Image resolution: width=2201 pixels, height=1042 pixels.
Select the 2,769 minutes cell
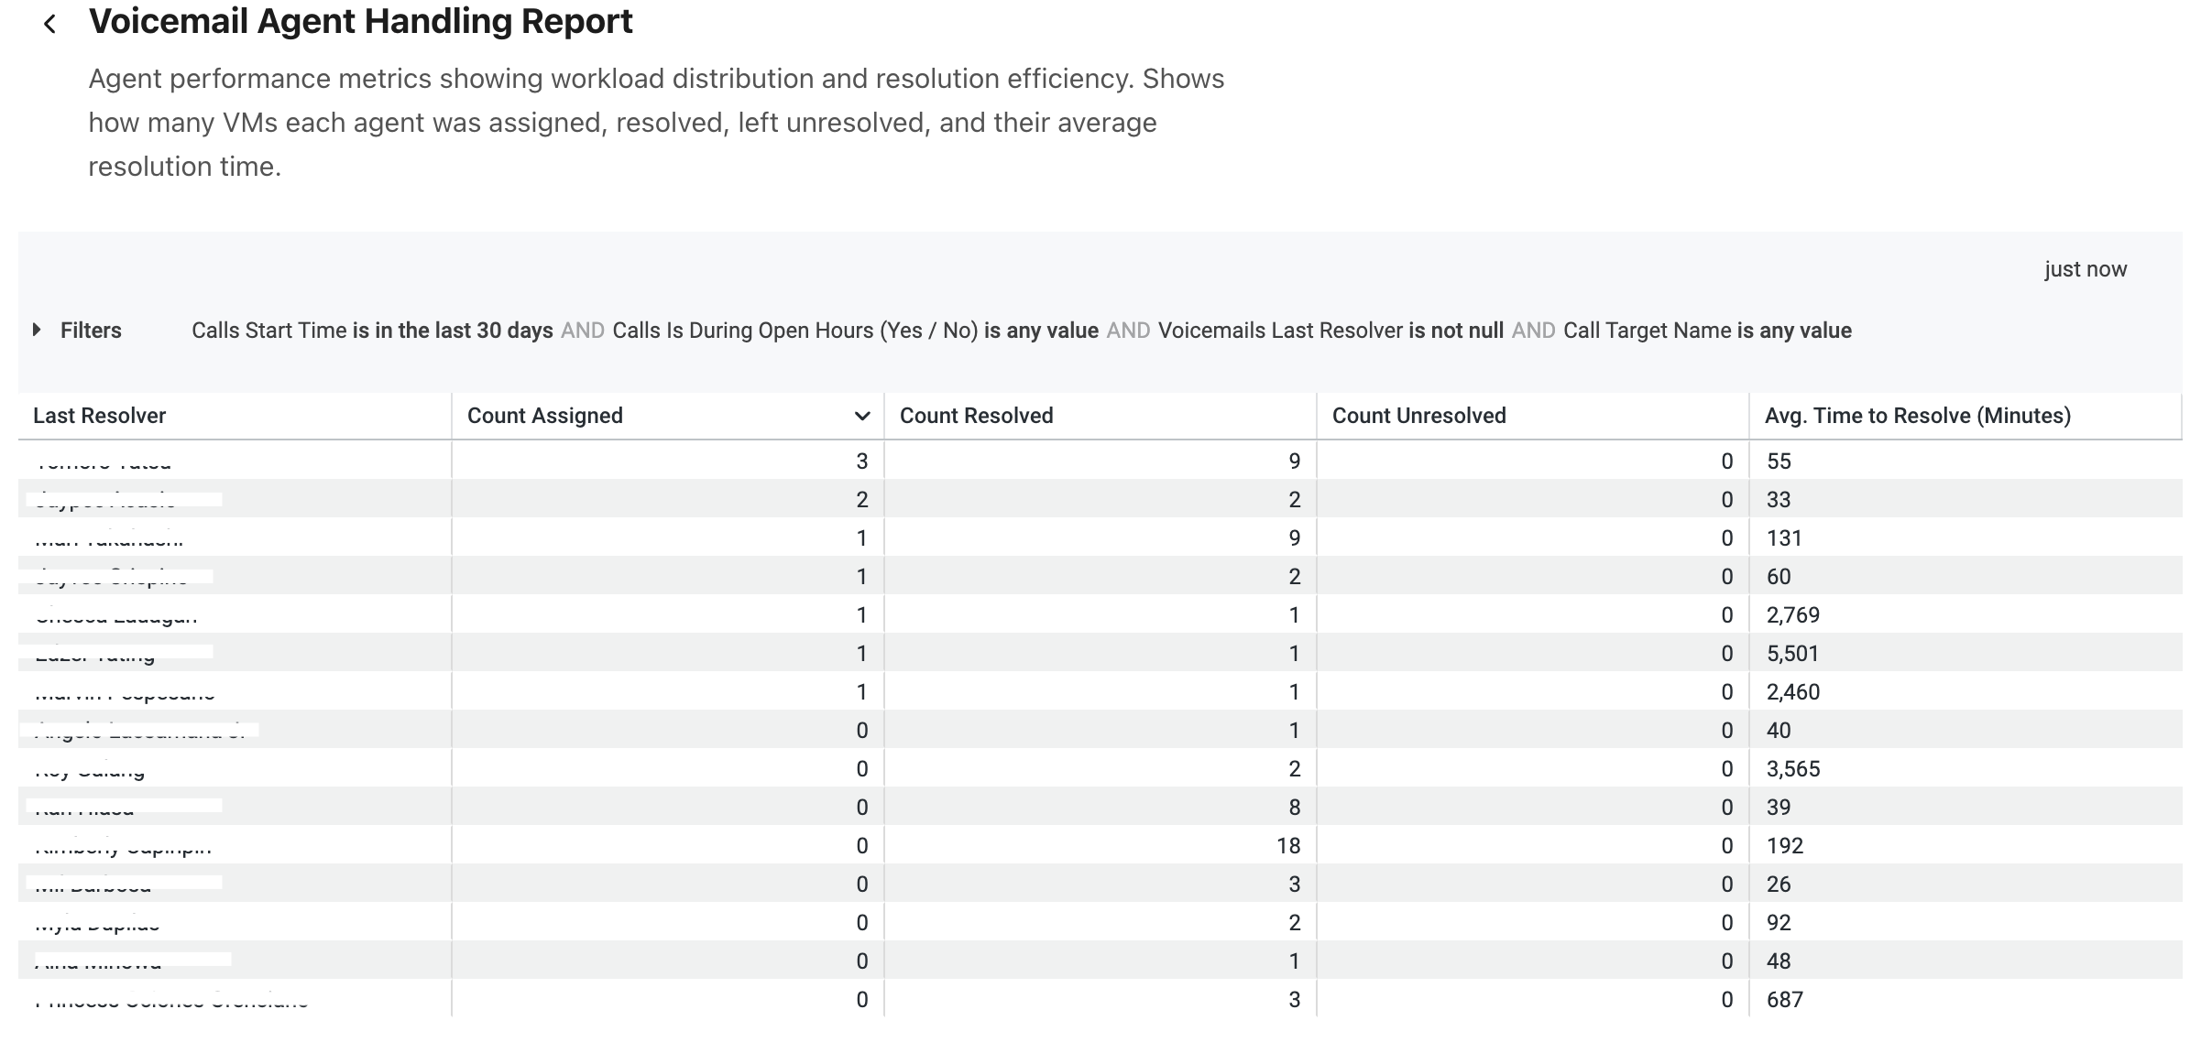pyautogui.click(x=1792, y=615)
